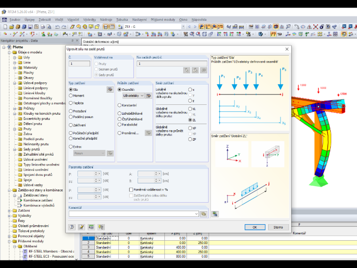
Task: Click the Print preview icon in toolbar
Action: click(x=49, y=27)
